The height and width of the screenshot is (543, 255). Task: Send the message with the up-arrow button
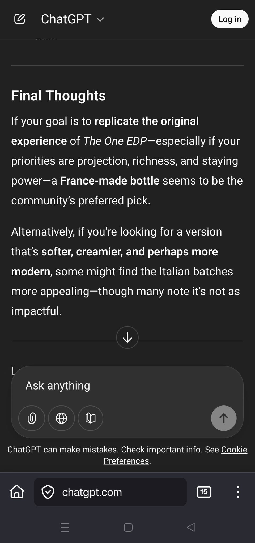tap(224, 418)
